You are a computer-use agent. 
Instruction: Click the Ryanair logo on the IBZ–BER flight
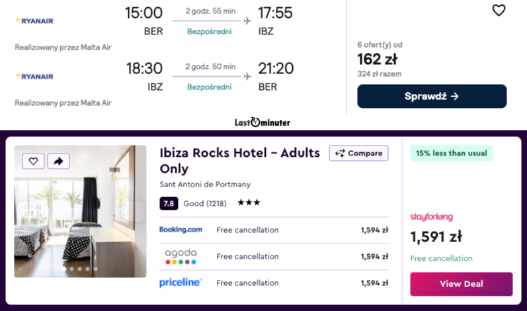click(x=34, y=77)
